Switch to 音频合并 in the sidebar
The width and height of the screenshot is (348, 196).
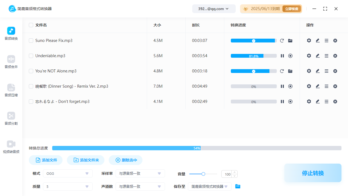click(11, 62)
